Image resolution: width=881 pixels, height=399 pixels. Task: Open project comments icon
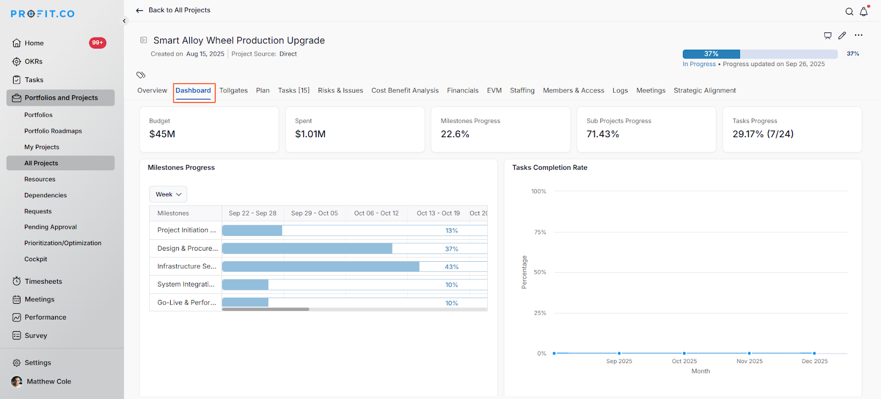click(x=828, y=36)
